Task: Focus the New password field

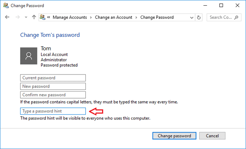Action: pyautogui.click(x=53, y=86)
